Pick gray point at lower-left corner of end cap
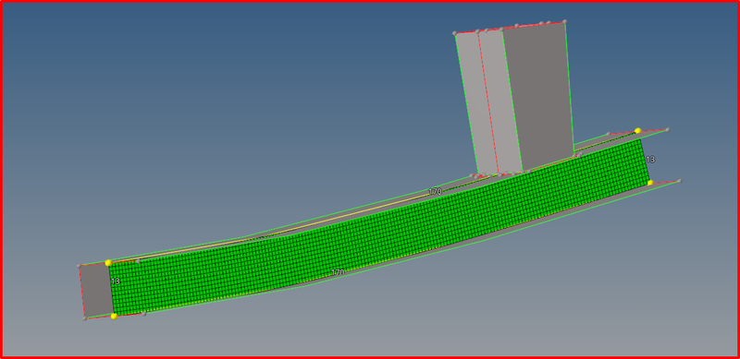 [x=84, y=318]
